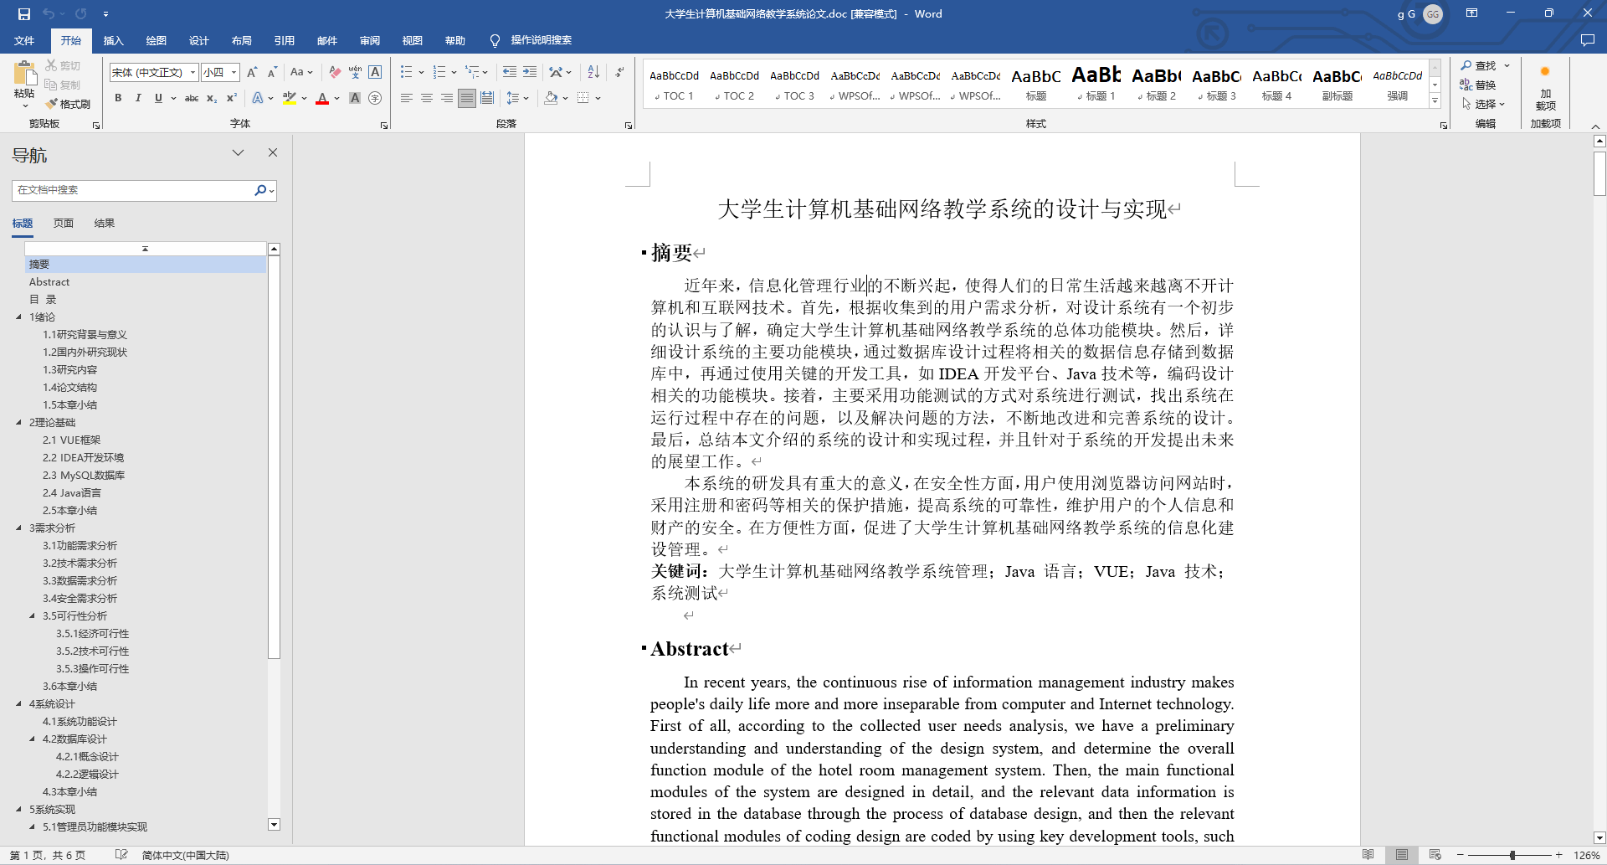
Task: Click the navigation search magnifier icon
Action: 260,190
